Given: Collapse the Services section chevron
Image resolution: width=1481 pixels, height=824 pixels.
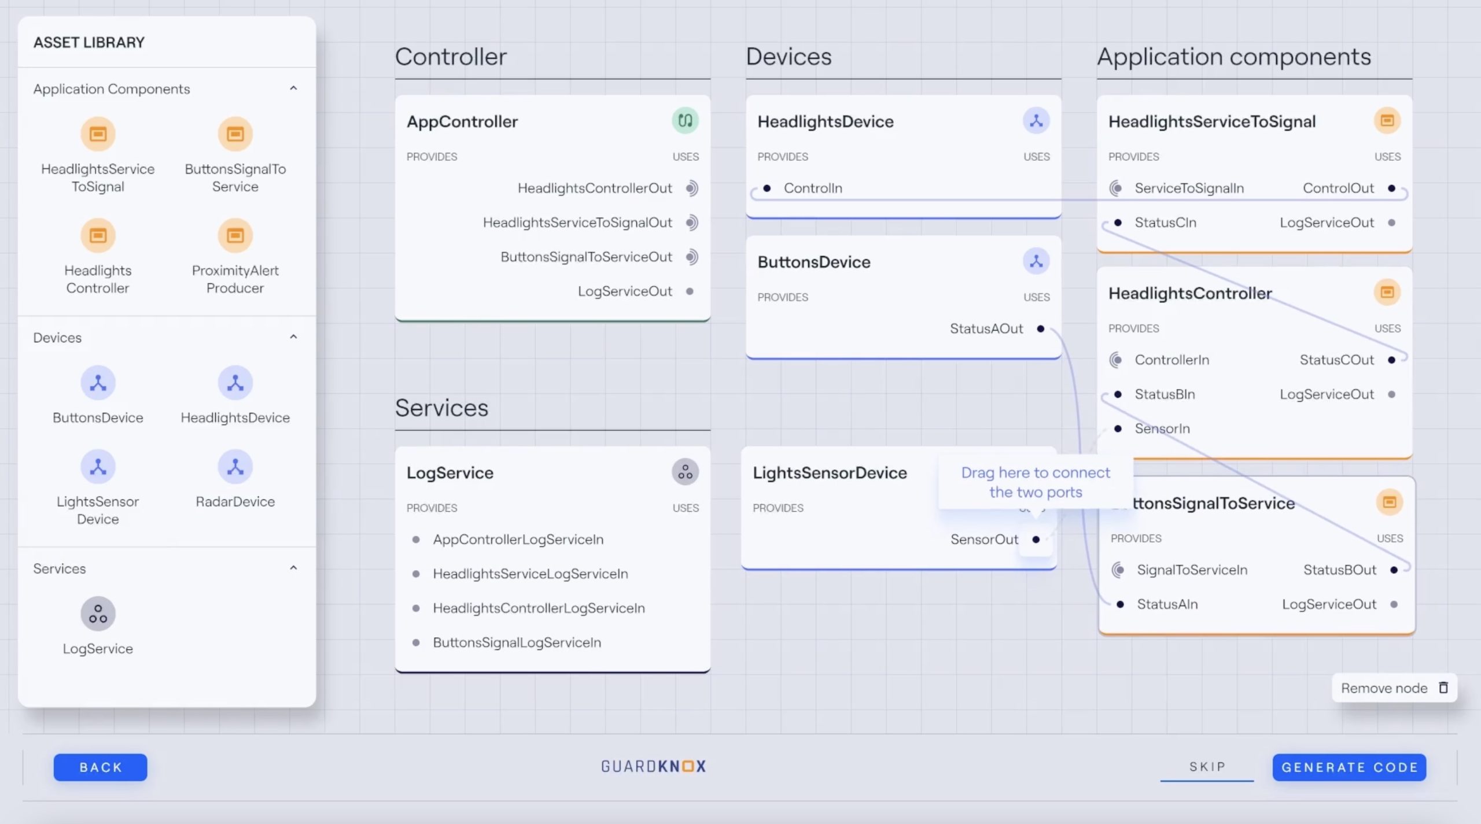Looking at the screenshot, I should (x=293, y=568).
